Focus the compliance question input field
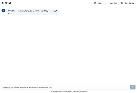Viewport: 137px width, 93px height. click(65, 87)
